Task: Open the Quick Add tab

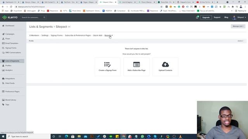Action: (x=98, y=36)
